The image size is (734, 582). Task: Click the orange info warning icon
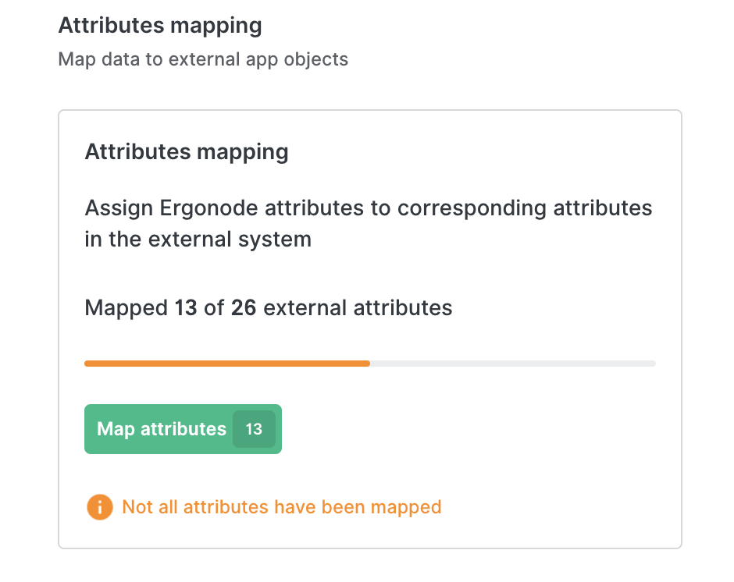[x=100, y=507]
